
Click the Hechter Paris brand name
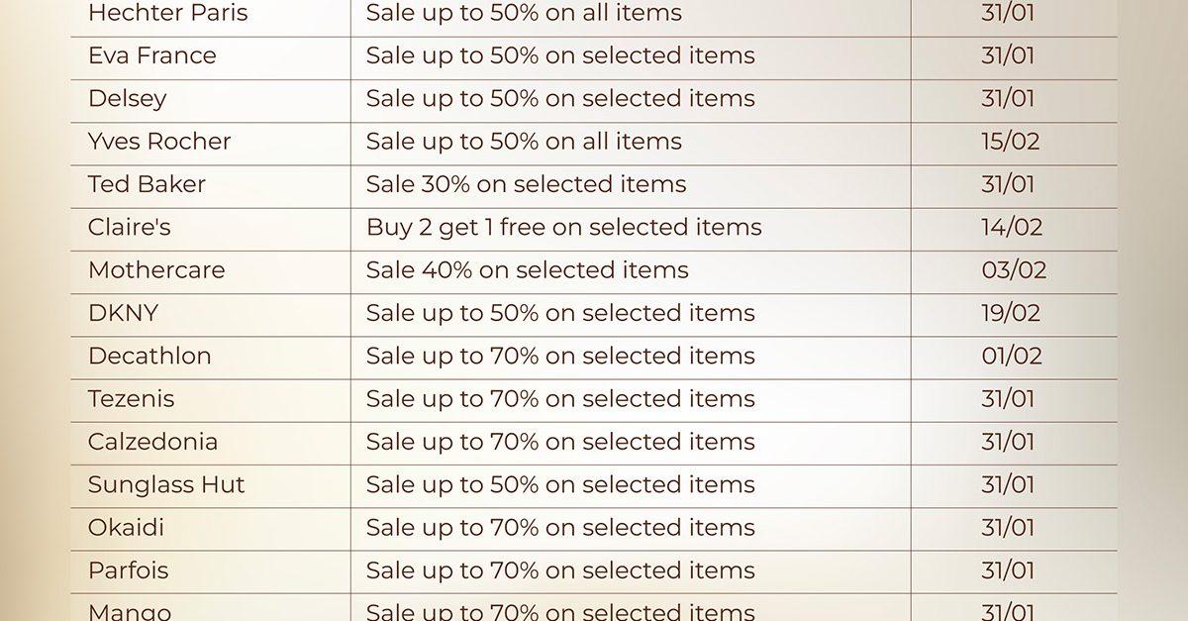(x=167, y=14)
